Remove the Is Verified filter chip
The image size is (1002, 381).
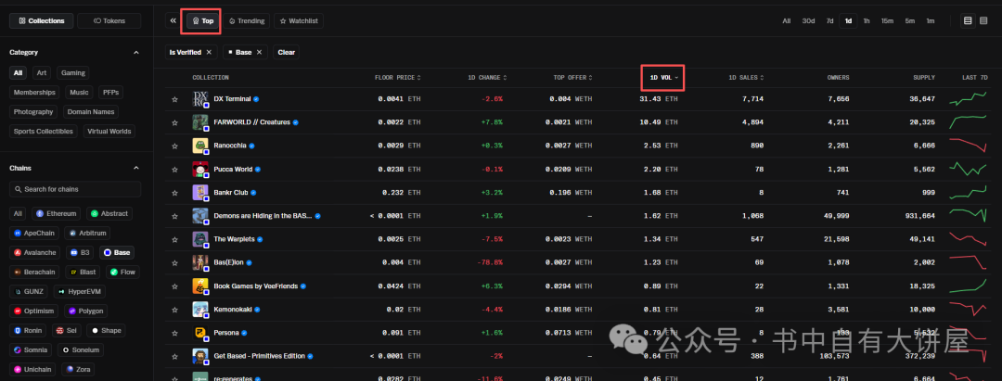click(x=209, y=52)
